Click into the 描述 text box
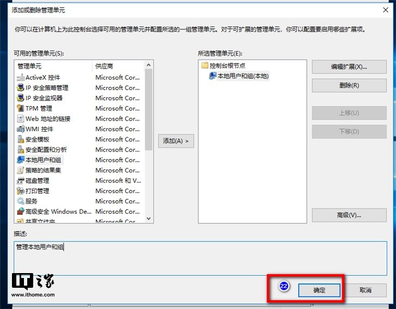The height and width of the screenshot is (309, 396). tap(200, 258)
